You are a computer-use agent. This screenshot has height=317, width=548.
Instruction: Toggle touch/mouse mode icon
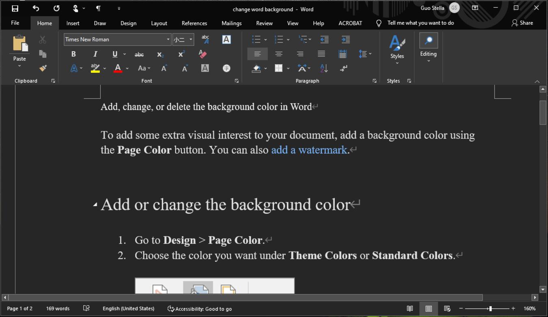76,8
